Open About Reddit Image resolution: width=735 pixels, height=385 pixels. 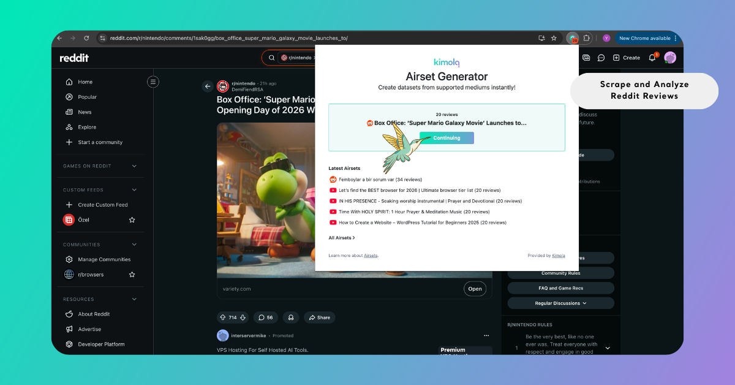pos(94,314)
